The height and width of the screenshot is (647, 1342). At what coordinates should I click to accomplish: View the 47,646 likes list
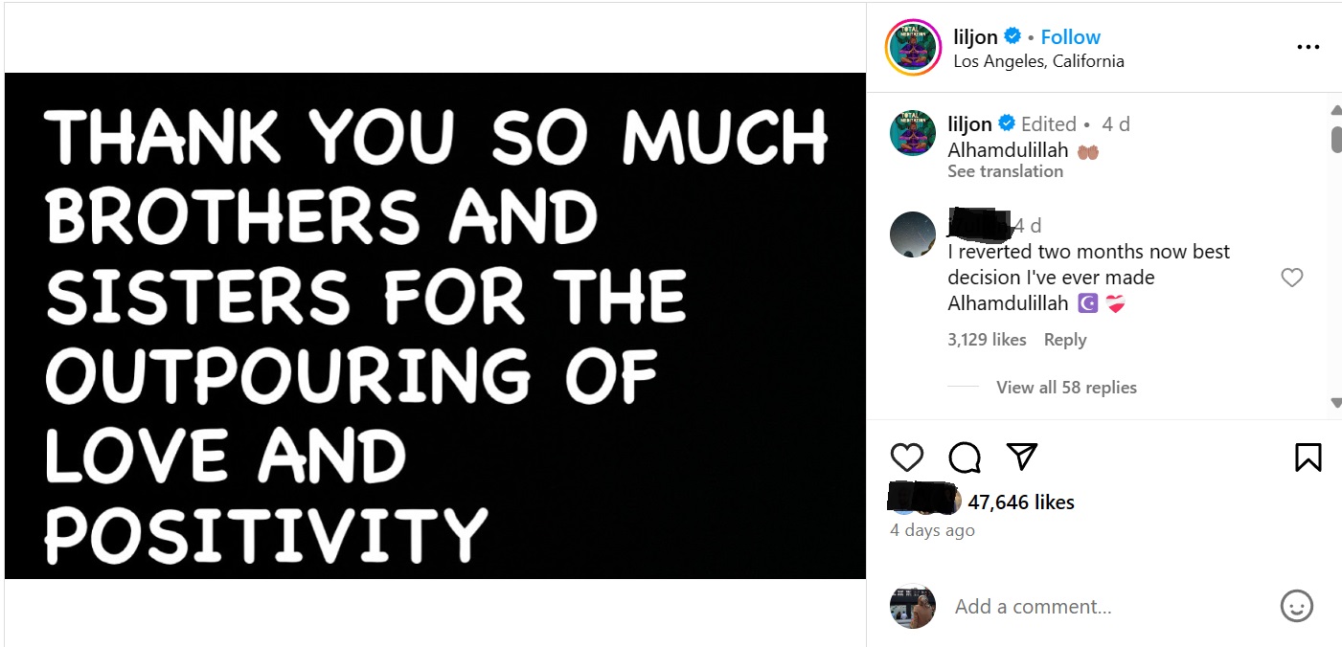[x=1021, y=502]
